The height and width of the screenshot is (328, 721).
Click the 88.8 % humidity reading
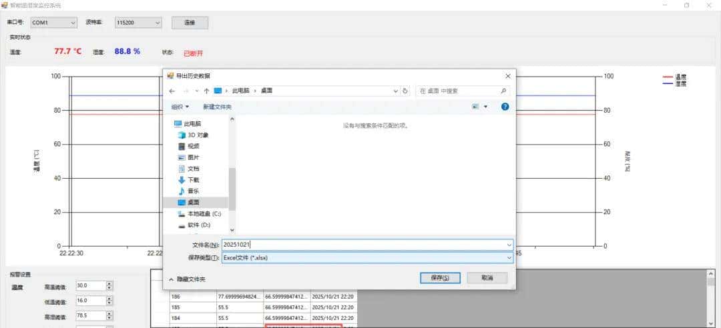[x=128, y=51]
